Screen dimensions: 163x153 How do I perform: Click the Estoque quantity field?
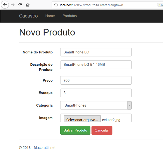(x=96, y=93)
